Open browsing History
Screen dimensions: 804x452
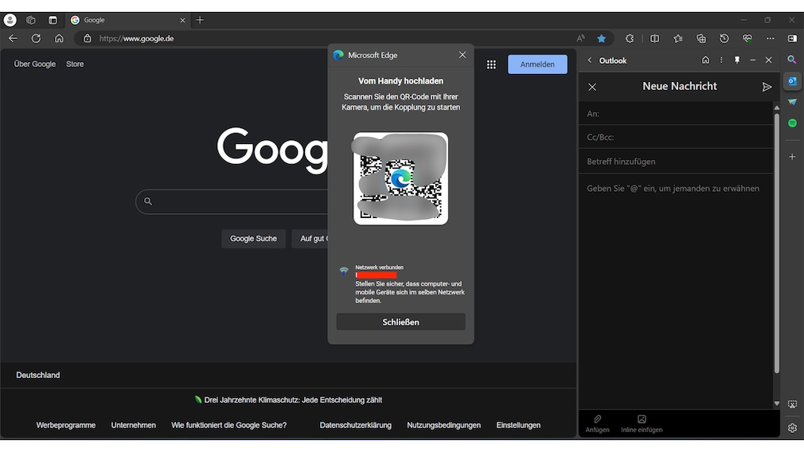[724, 38]
